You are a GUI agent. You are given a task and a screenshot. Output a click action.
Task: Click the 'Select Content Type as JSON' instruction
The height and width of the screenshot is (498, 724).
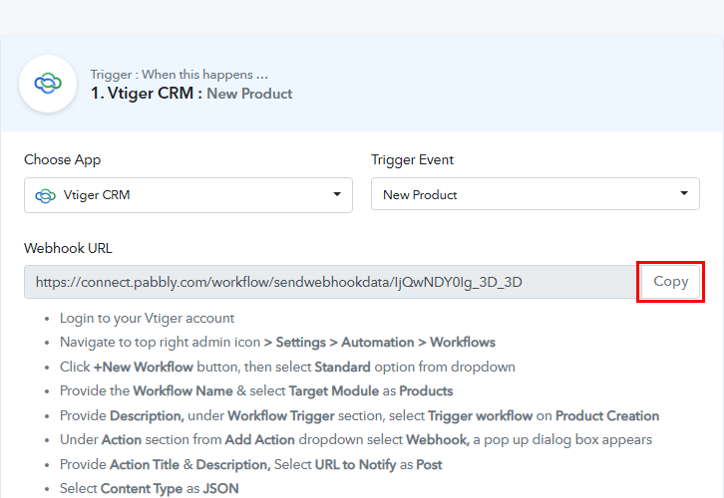pyautogui.click(x=150, y=488)
